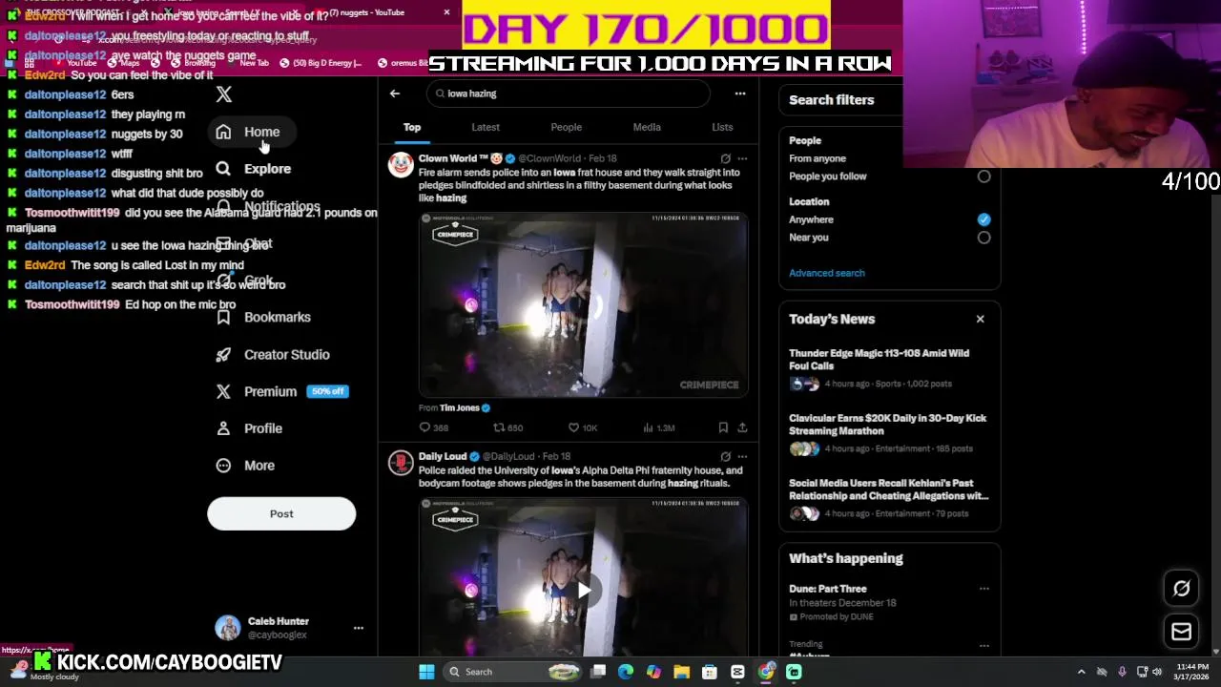This screenshot has height=687, width=1221.
Task: Open search options three-dot menu
Action: 739,94
